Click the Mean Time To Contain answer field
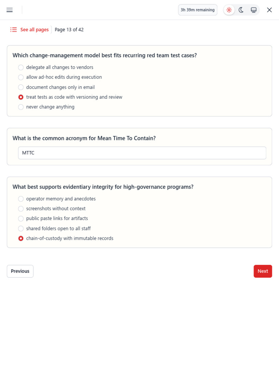The width and height of the screenshot is (279, 373). point(142,153)
